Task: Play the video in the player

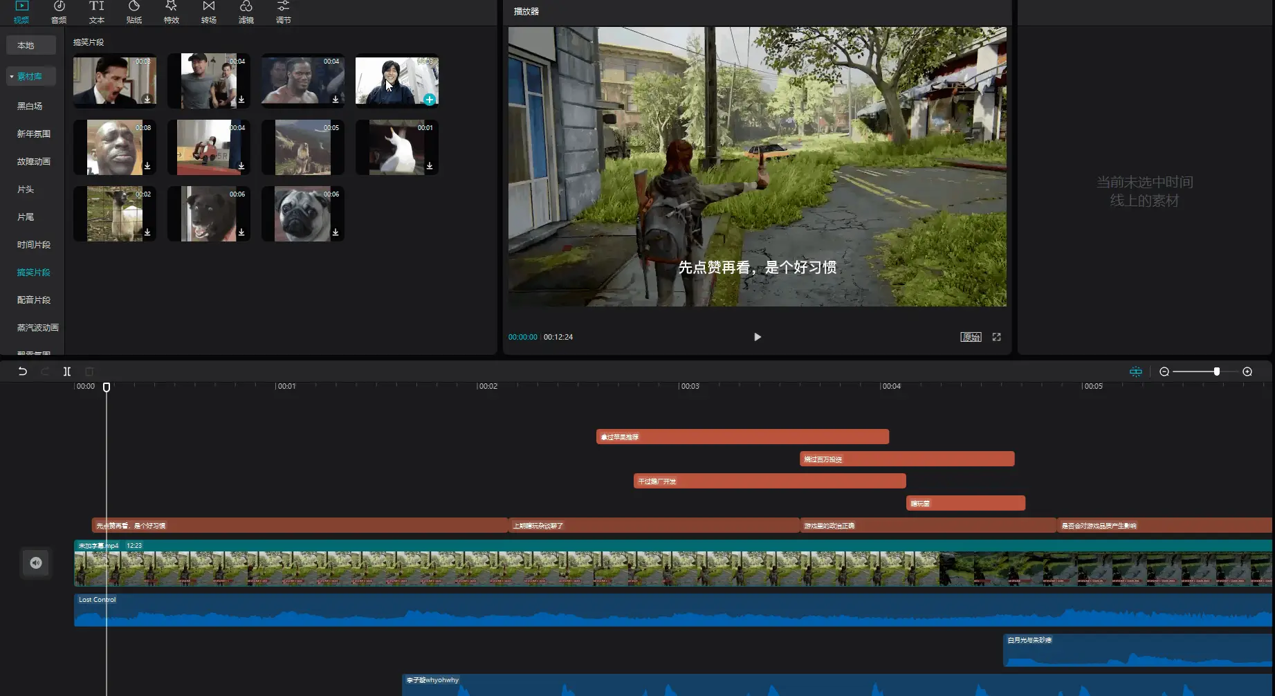Action: [758, 337]
